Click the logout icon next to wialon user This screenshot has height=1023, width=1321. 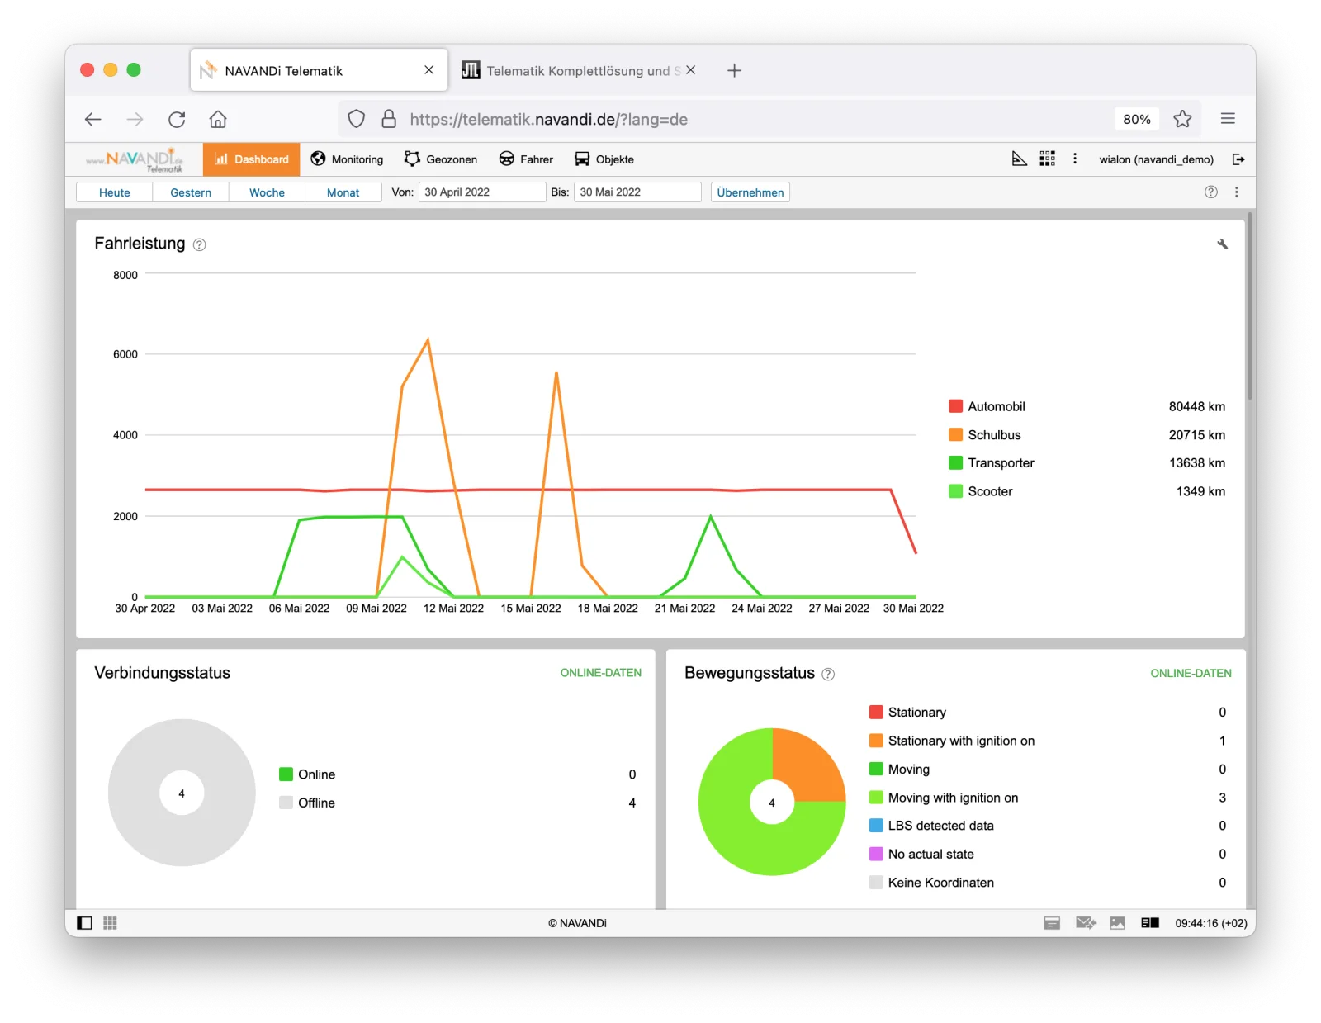1238,159
